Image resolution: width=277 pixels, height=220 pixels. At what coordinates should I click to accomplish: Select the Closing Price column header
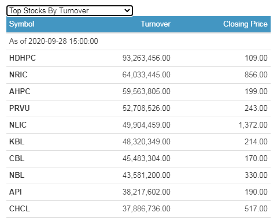(x=245, y=24)
